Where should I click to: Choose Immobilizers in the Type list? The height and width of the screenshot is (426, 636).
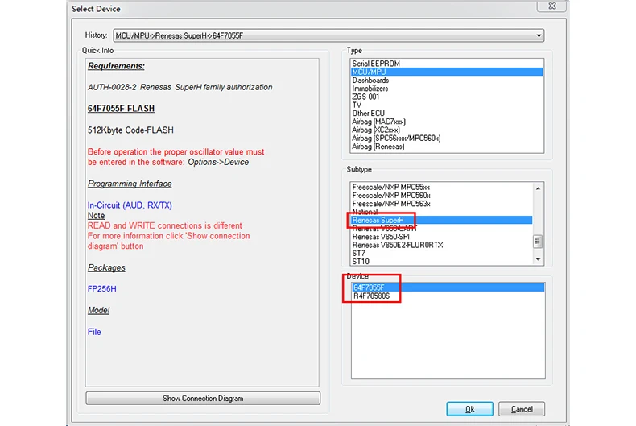[x=447, y=89]
